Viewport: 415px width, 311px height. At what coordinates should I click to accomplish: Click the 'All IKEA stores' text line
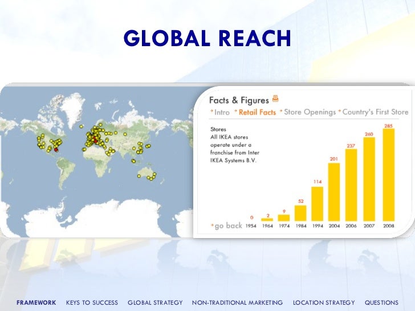(229, 137)
